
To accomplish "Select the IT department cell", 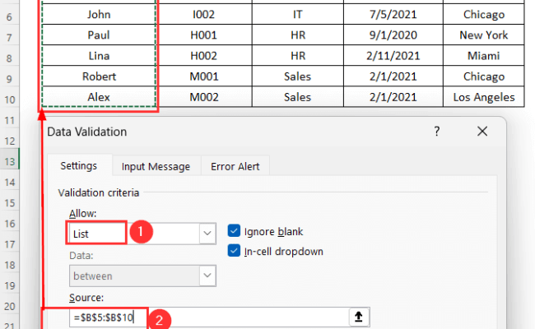I will coord(297,14).
